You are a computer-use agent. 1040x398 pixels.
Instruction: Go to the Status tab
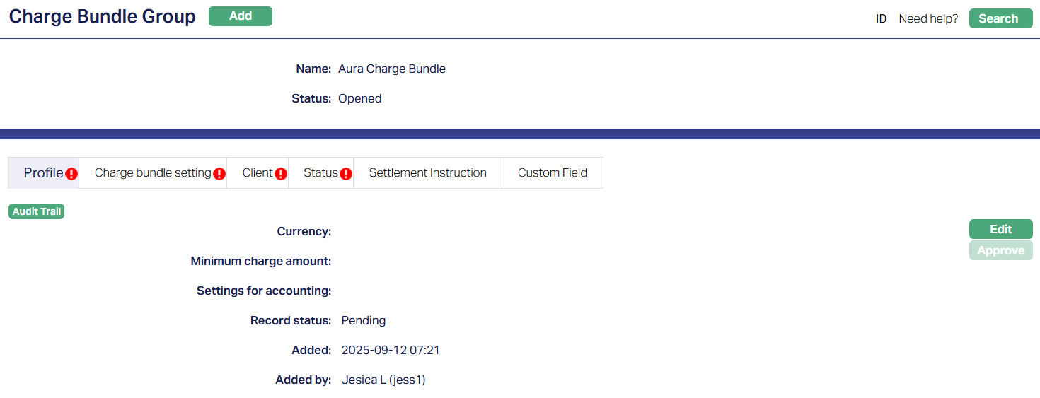(x=320, y=173)
